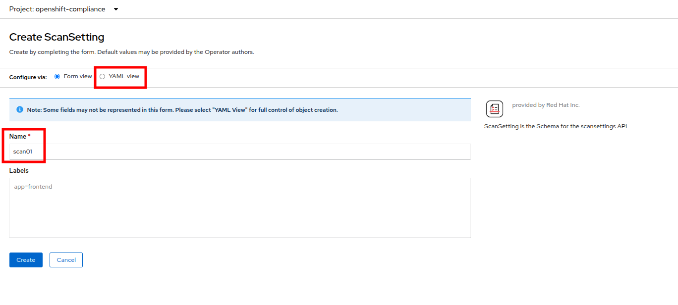This screenshot has height=305, width=678.
Task: Select the YAML view radio button
Action: [103, 76]
